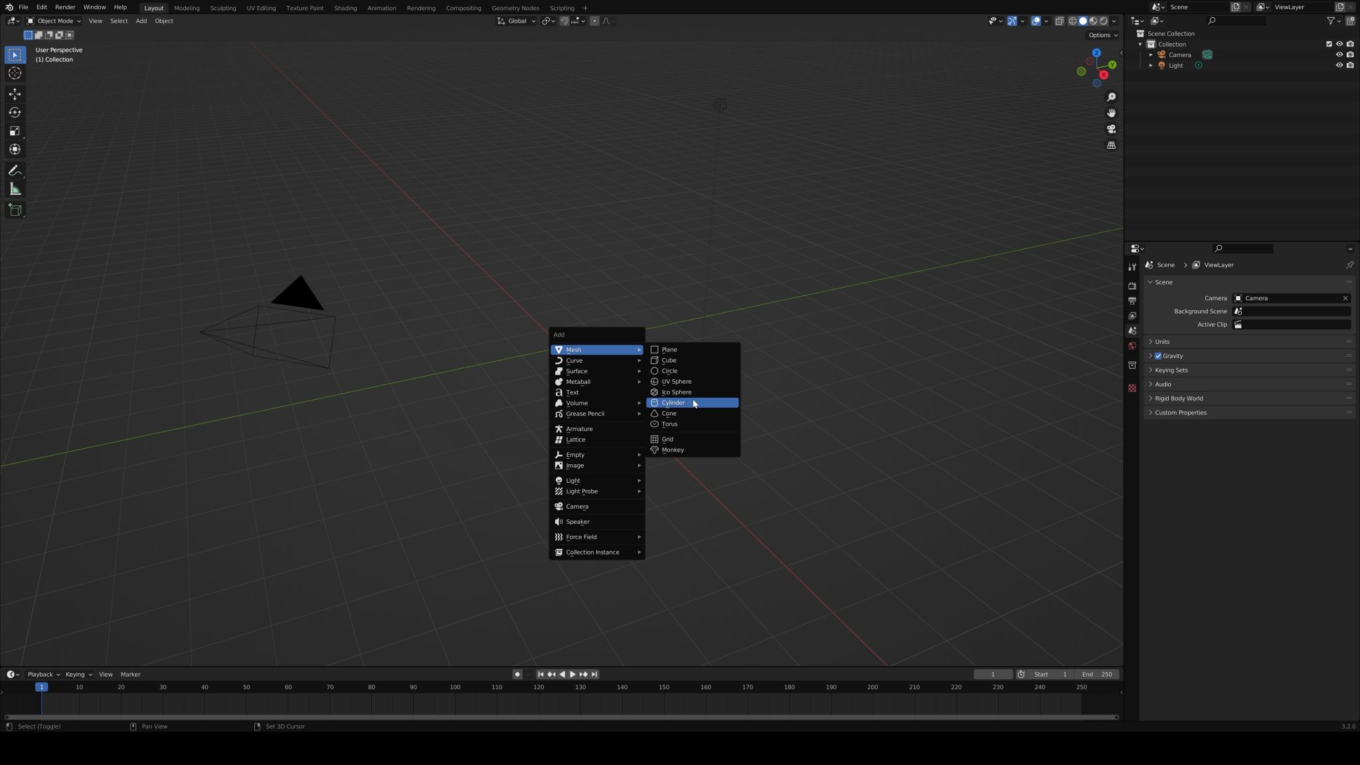The height and width of the screenshot is (765, 1360).
Task: Expand the Units section
Action: (1163, 341)
